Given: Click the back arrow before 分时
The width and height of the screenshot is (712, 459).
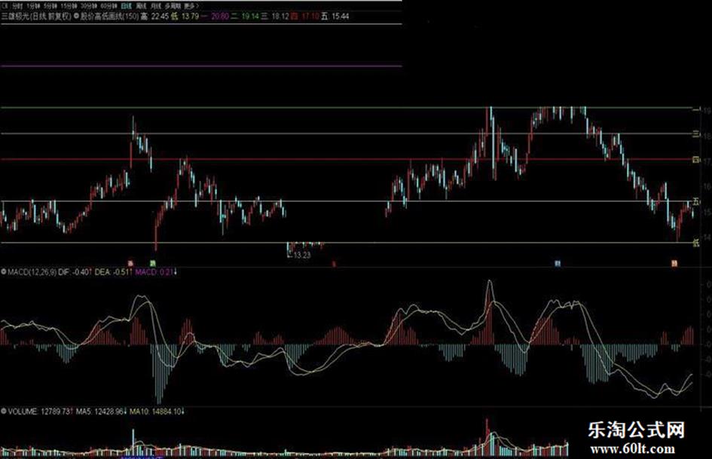Looking at the screenshot, I should 5,6.
